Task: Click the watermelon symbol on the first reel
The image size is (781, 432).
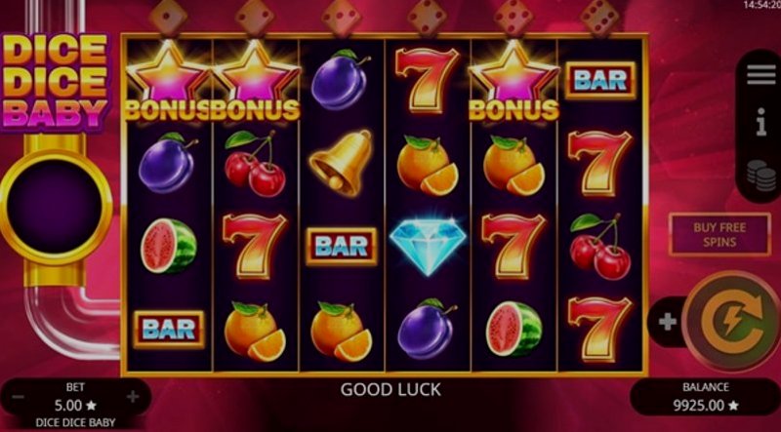Action: [168, 246]
